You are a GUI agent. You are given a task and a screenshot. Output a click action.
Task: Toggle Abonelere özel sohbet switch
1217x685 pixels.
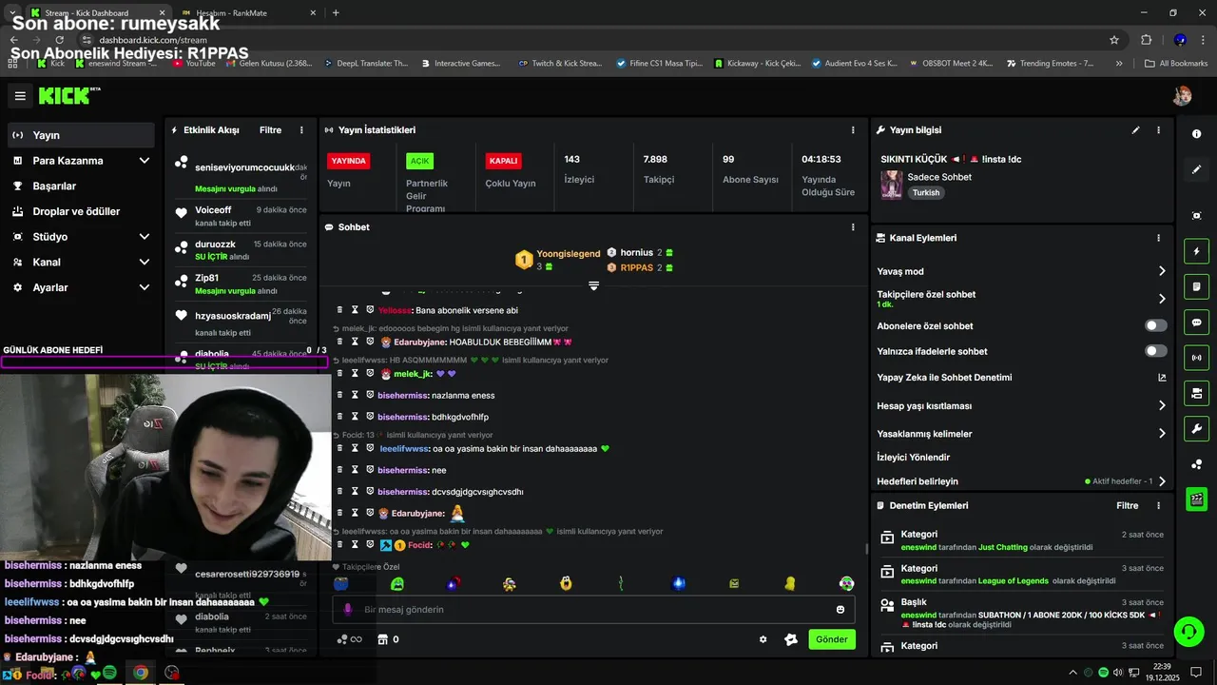click(x=1155, y=325)
